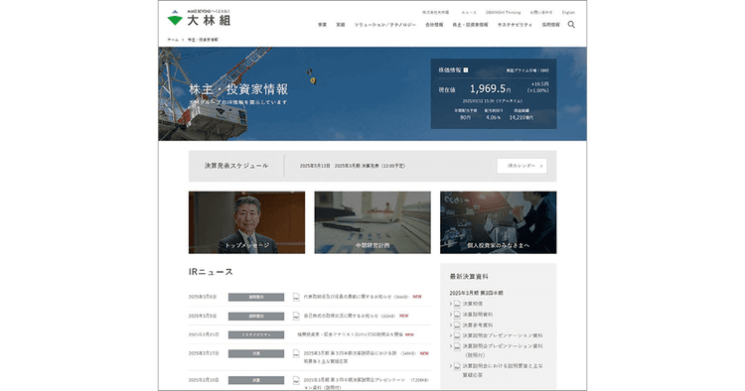This screenshot has width=745, height=391.
Task: Open the 事業 menu
Action: [x=322, y=25]
